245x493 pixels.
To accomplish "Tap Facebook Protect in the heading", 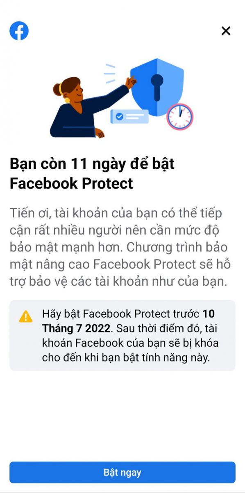I will coord(71,183).
